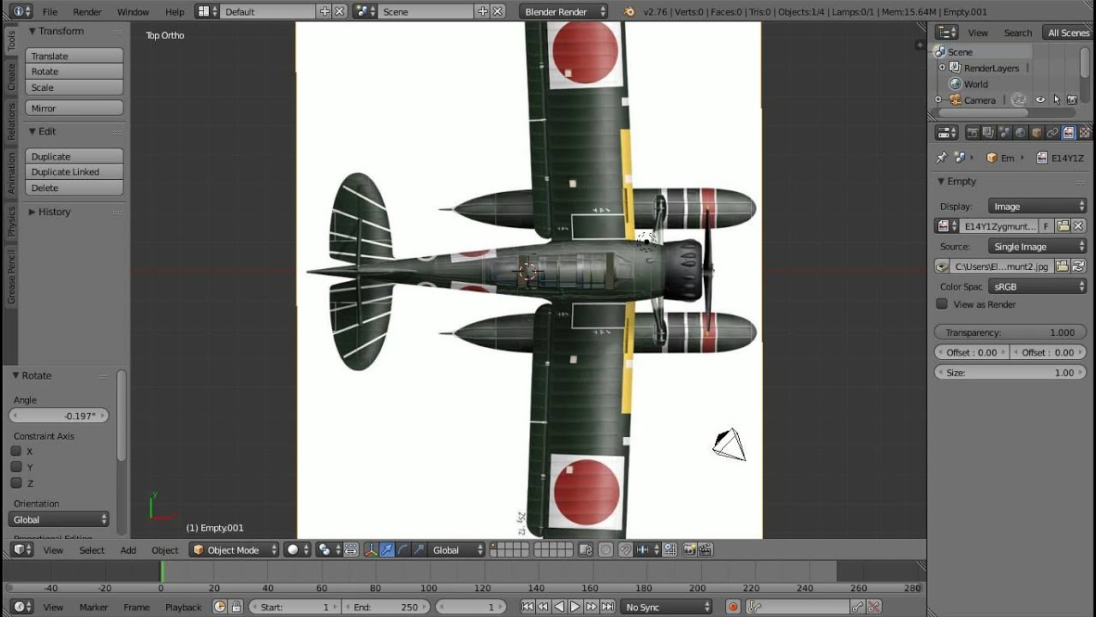Add a new scene with plus icon
Screen dimensions: 1096x617
coord(483,12)
